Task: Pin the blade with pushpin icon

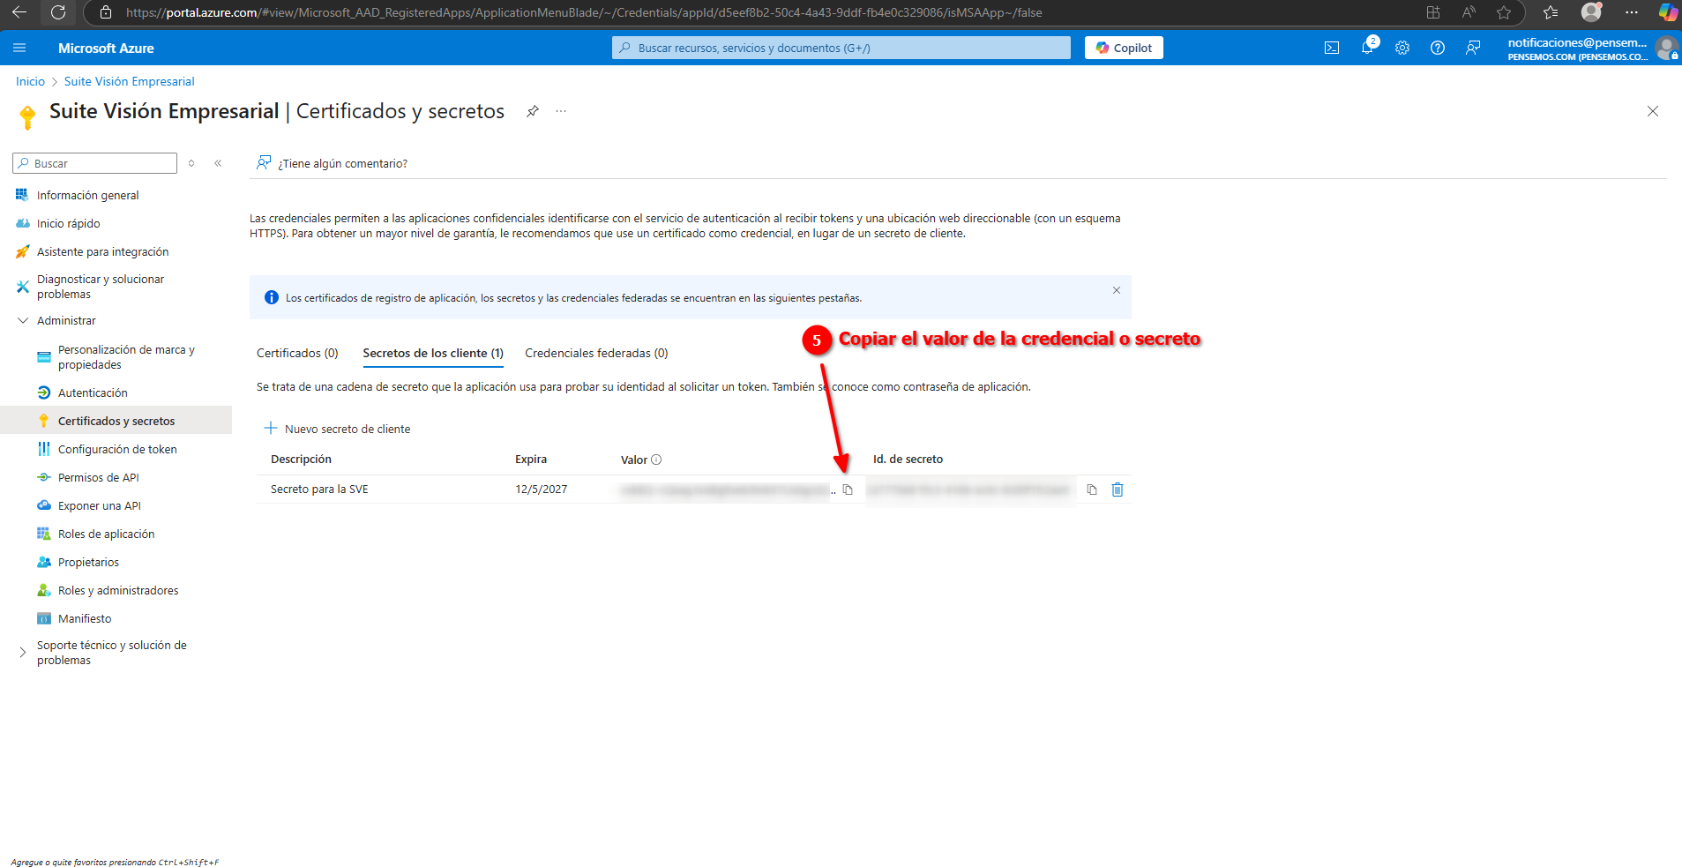Action: (x=533, y=111)
